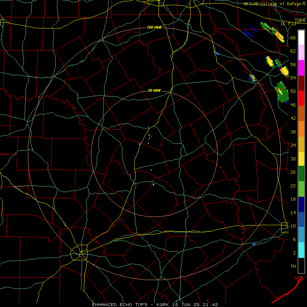
Task: Click the small blue echo near southeast range ring
Action: 254,244
